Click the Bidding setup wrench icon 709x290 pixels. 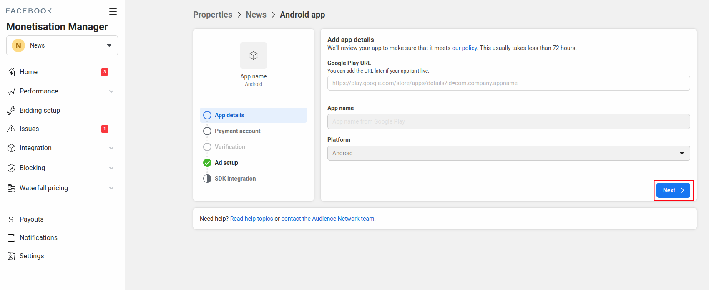coord(11,111)
